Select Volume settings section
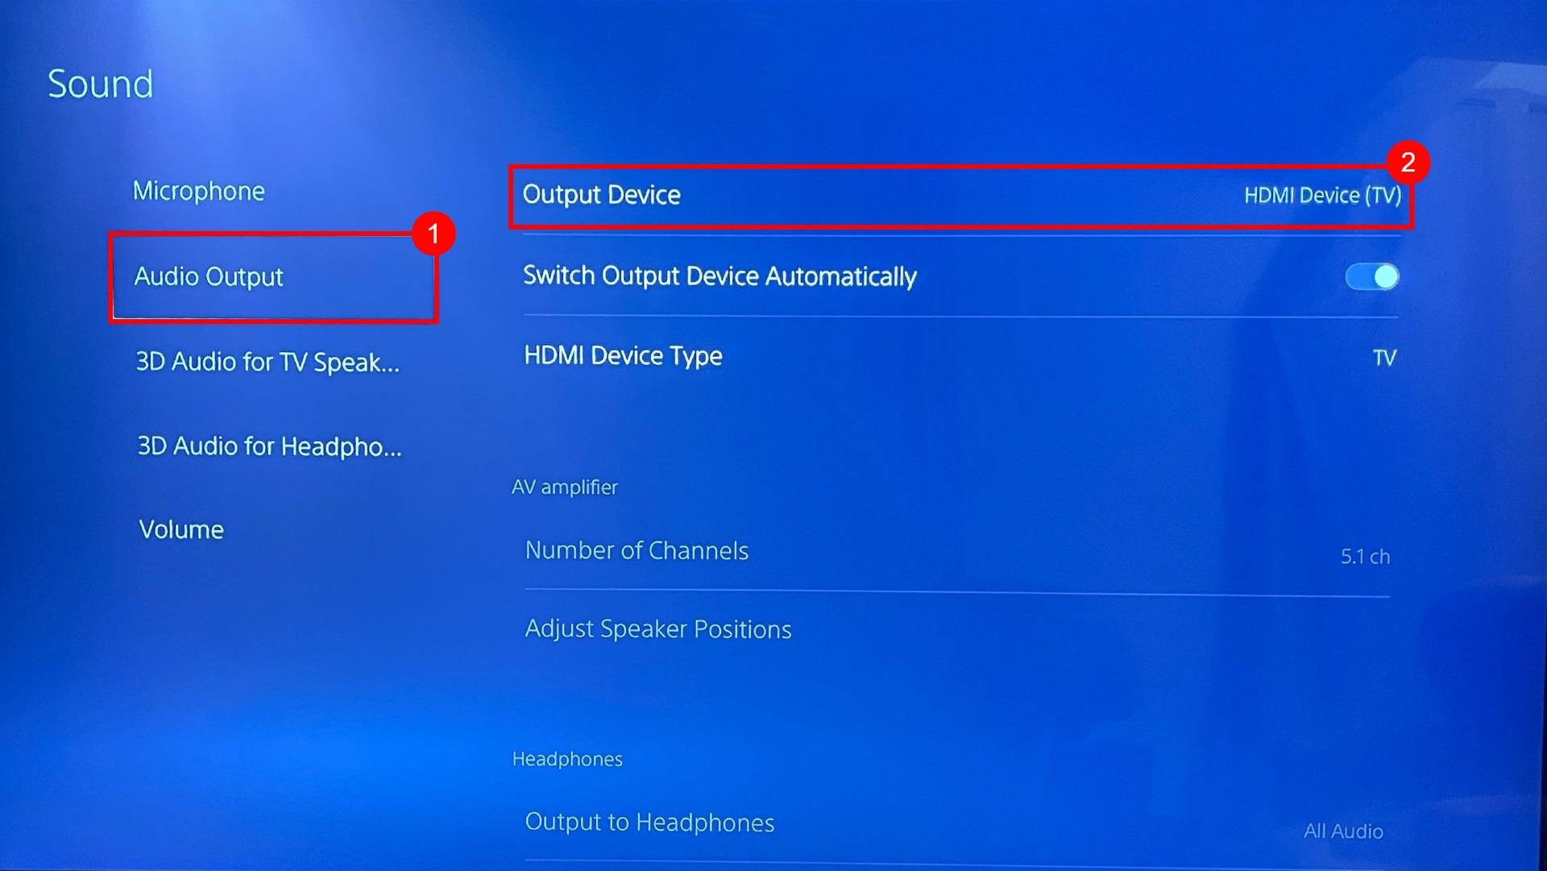This screenshot has width=1547, height=871. (180, 529)
